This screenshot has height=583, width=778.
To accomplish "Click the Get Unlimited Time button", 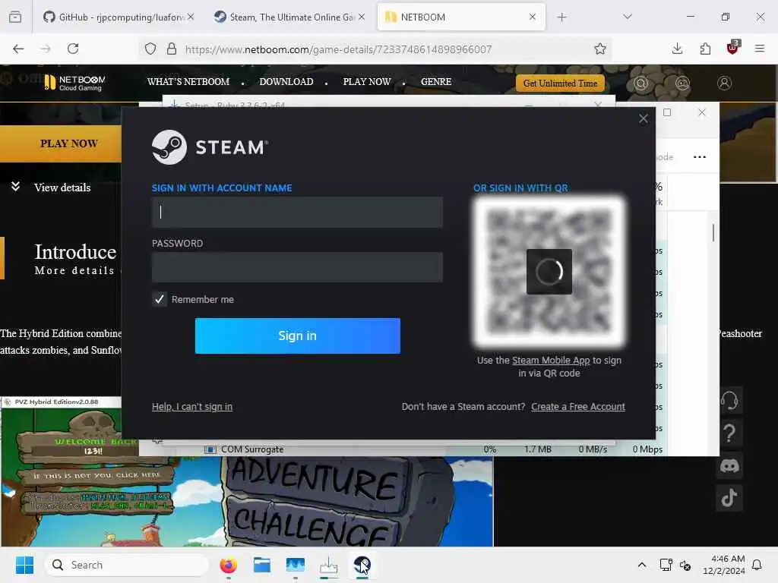I will point(560,84).
